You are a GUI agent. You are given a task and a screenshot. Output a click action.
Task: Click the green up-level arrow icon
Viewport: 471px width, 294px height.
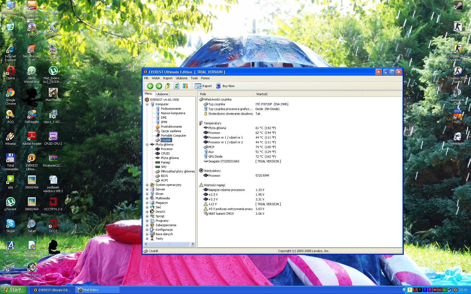(168, 86)
